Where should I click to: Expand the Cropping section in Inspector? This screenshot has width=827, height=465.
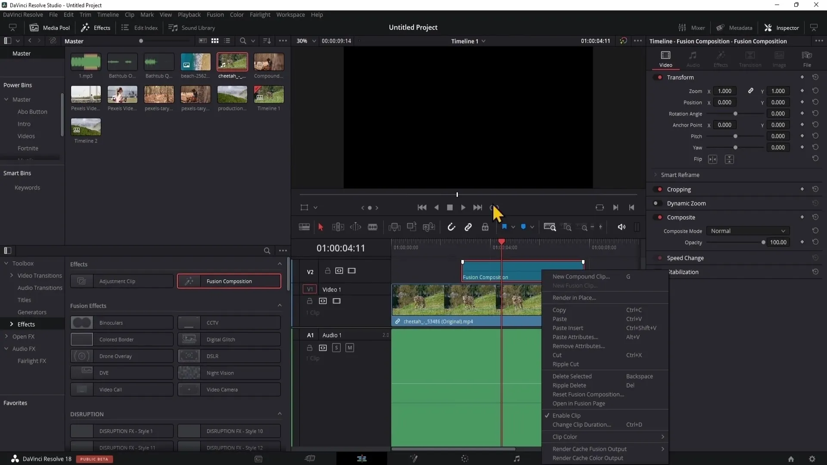click(679, 189)
